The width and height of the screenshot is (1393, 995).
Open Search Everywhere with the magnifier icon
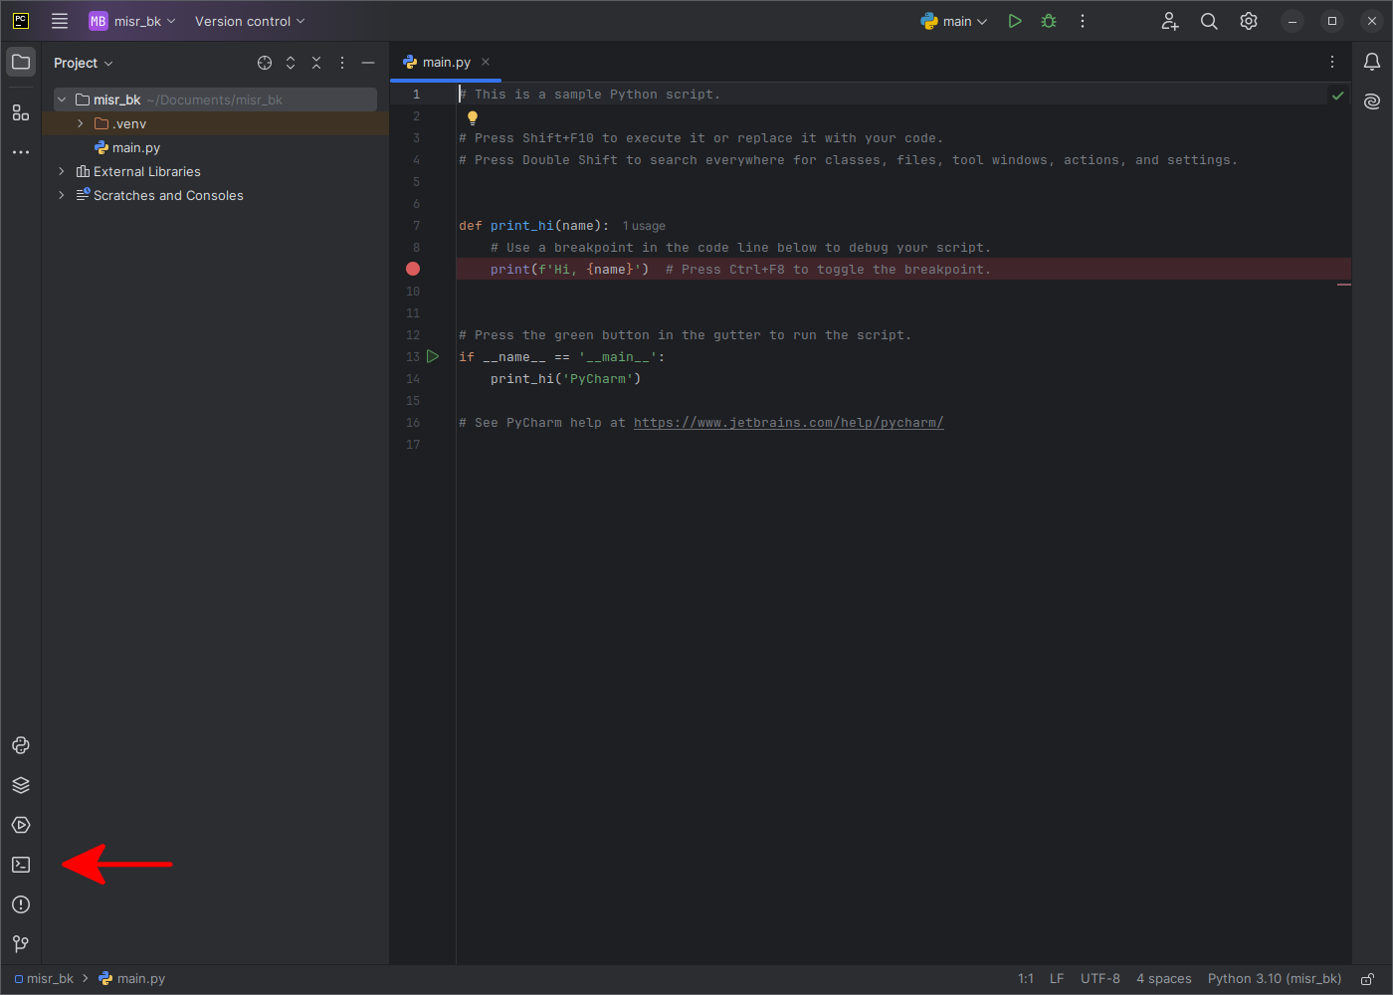pos(1208,20)
